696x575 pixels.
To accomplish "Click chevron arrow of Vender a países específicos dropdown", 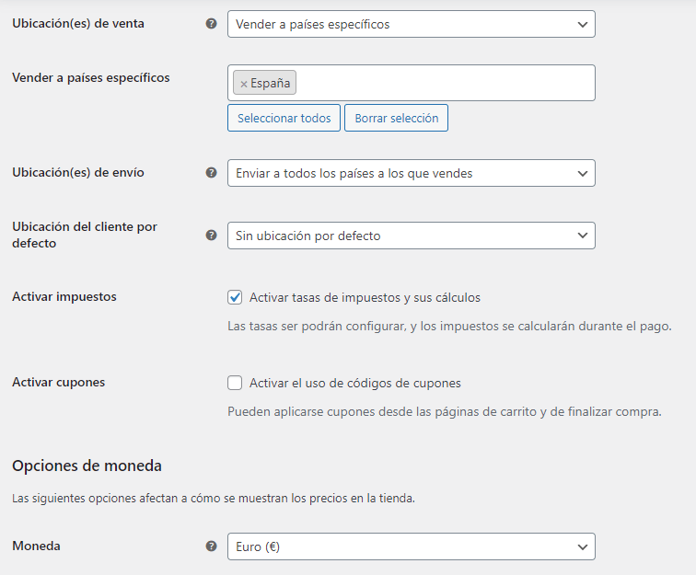I will [x=583, y=25].
